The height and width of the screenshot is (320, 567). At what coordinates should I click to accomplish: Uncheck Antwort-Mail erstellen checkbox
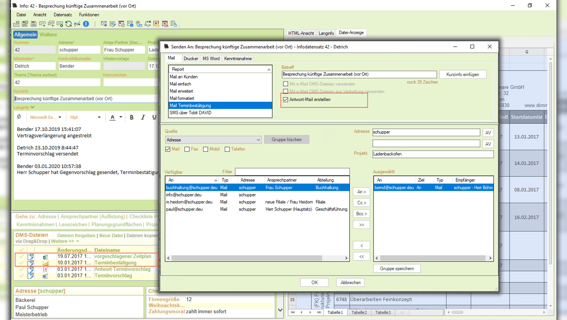286,100
